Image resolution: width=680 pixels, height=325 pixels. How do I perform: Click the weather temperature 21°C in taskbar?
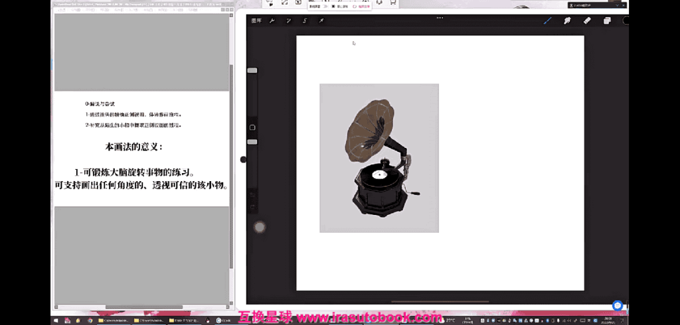(x=452, y=320)
